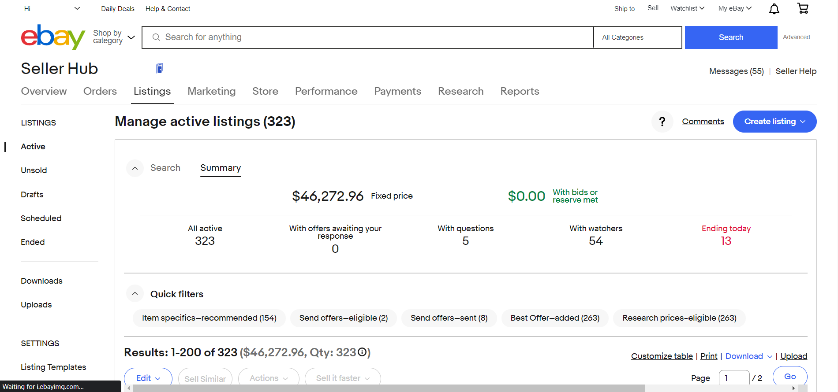Viewport: 838px width, 392px height.
Task: Open Daily Deals link
Action: pyautogui.click(x=118, y=8)
